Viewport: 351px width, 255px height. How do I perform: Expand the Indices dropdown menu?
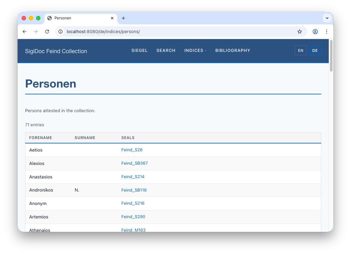coord(195,51)
